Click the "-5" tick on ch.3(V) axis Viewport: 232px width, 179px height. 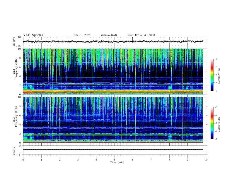coord(20,155)
